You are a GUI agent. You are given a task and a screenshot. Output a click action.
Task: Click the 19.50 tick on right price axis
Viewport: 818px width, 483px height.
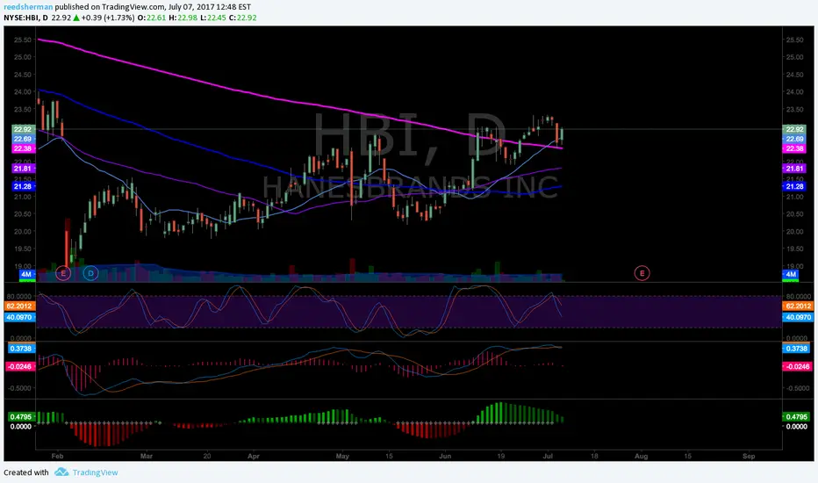click(794, 249)
